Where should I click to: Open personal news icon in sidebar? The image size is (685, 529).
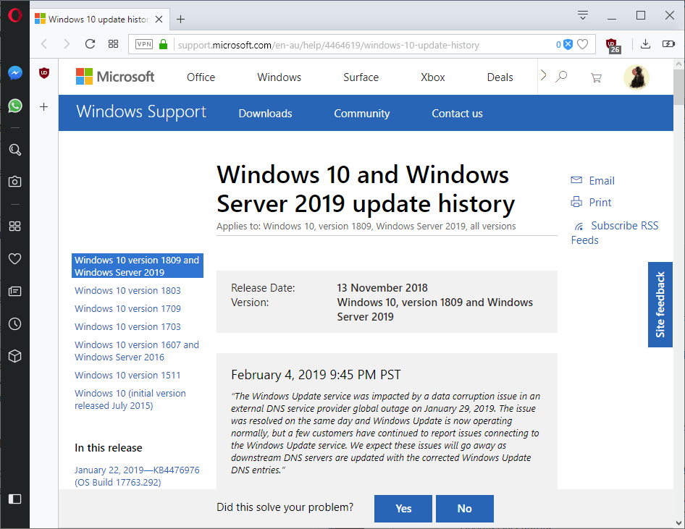pos(15,291)
